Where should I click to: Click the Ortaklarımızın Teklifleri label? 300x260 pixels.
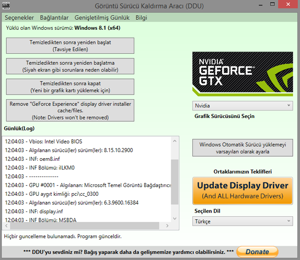pos(243,171)
